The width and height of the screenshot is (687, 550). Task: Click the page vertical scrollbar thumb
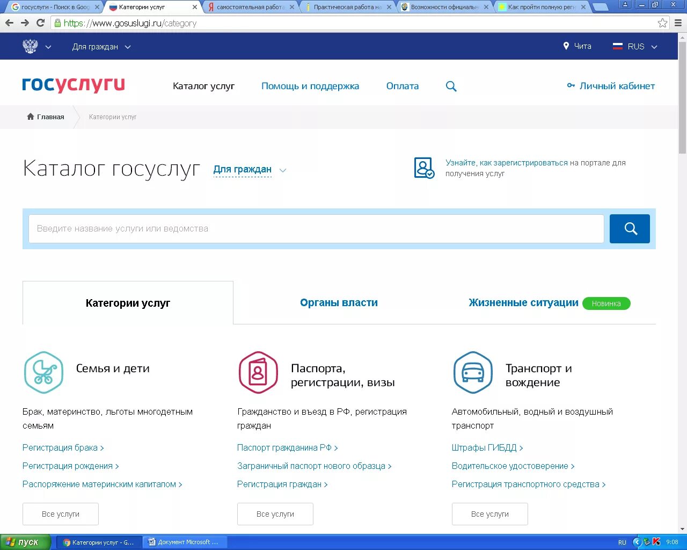682,97
